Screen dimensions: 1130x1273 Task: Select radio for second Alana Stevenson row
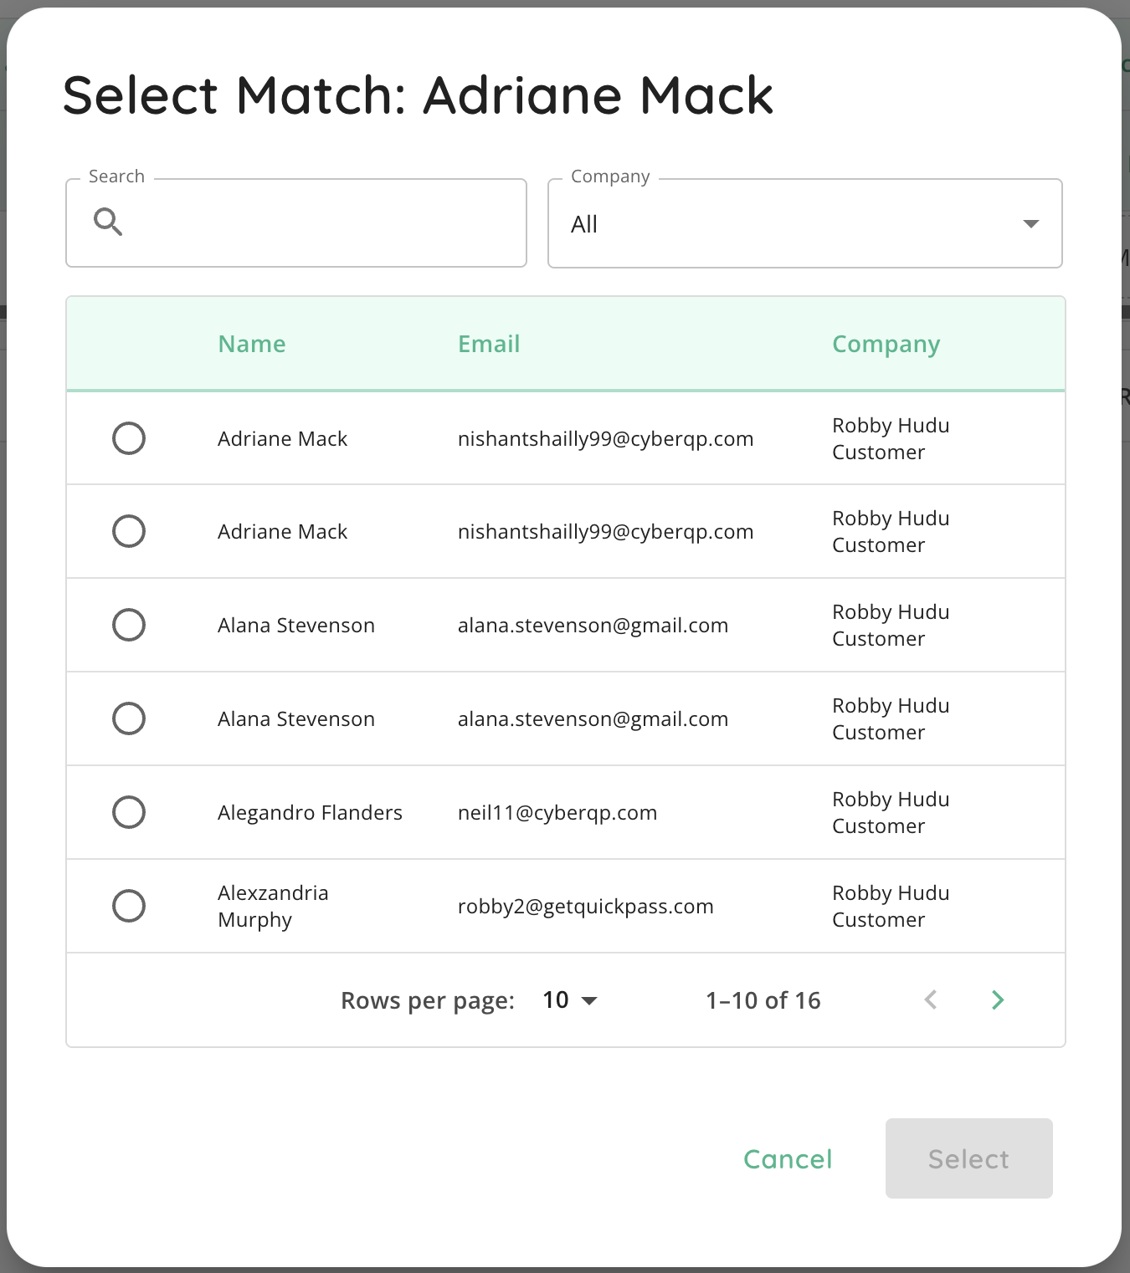point(129,718)
